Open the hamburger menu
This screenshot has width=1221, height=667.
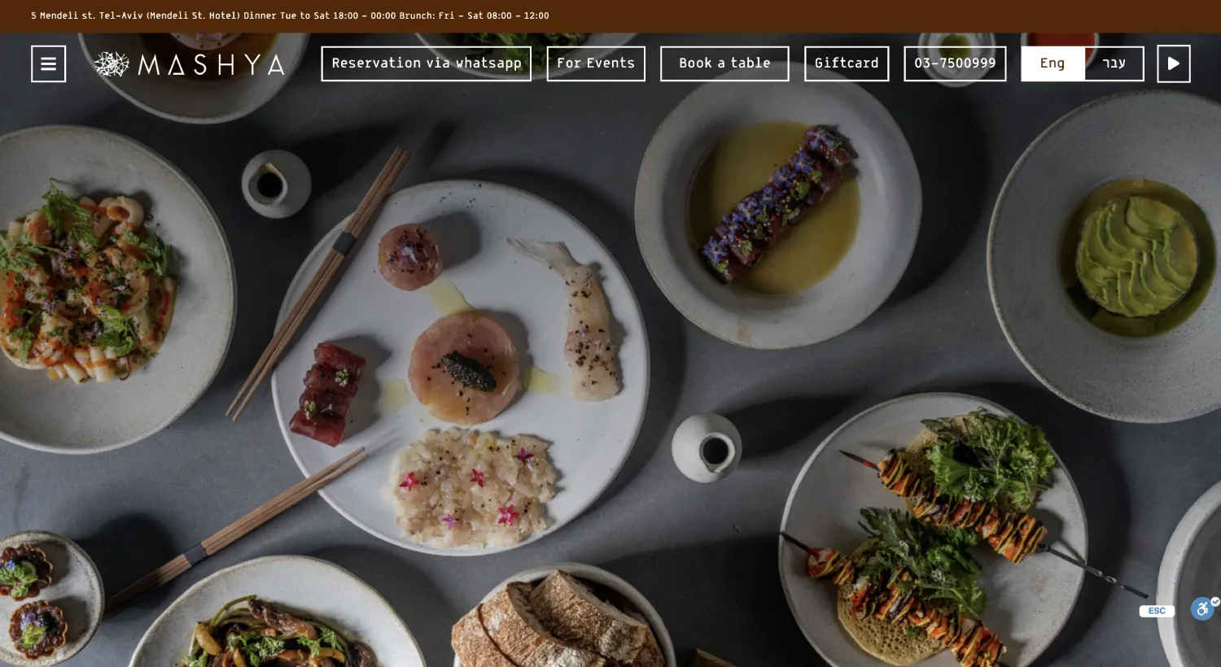pyautogui.click(x=49, y=63)
